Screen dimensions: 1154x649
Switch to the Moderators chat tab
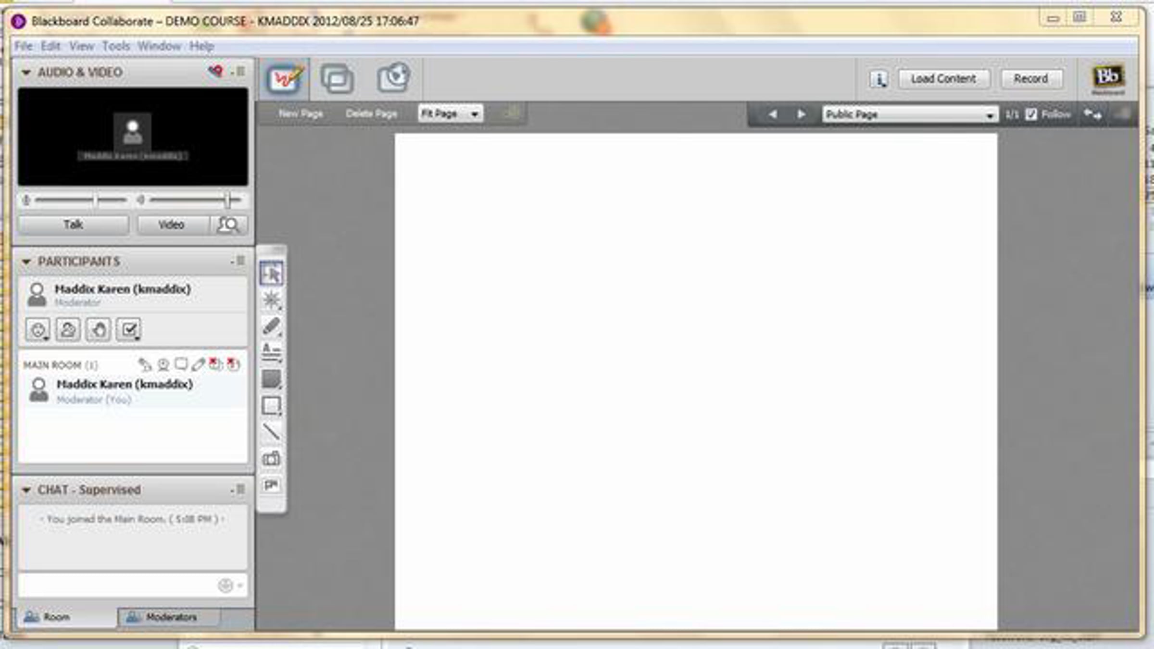[169, 617]
